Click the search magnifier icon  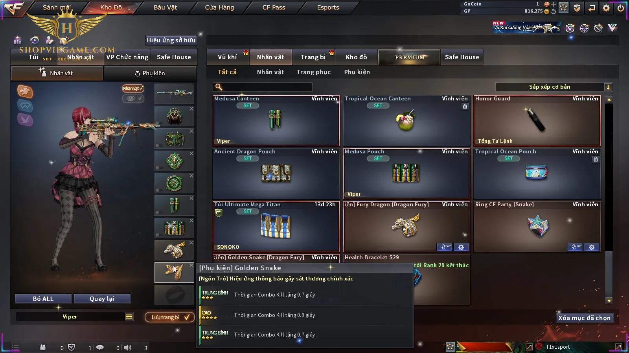219,87
